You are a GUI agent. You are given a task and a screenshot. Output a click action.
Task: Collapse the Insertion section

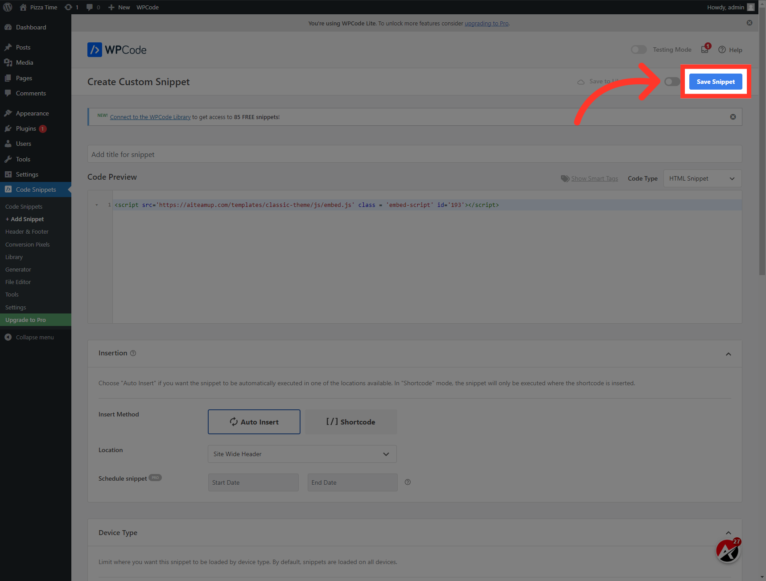tap(728, 354)
